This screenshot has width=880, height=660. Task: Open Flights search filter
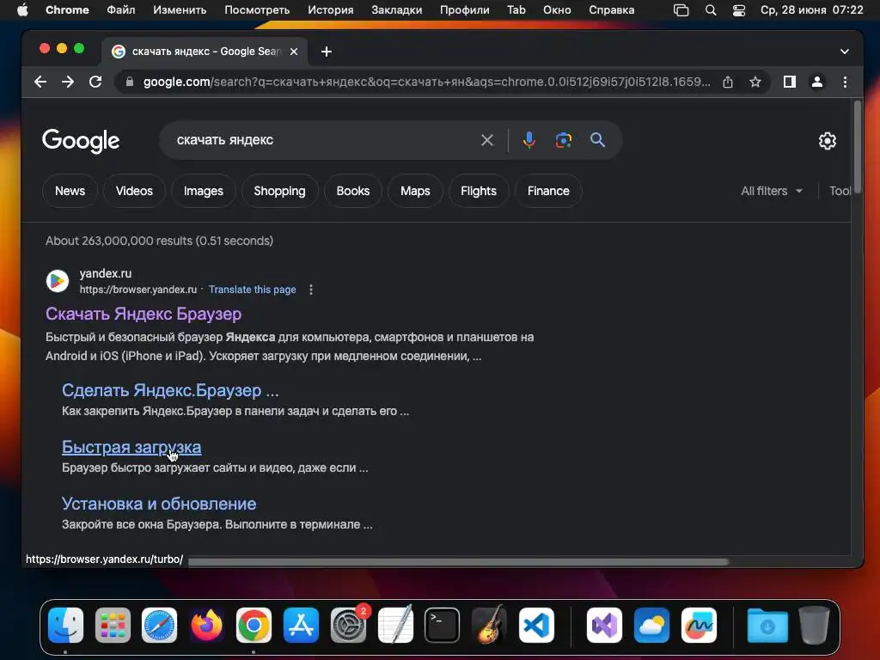point(479,192)
